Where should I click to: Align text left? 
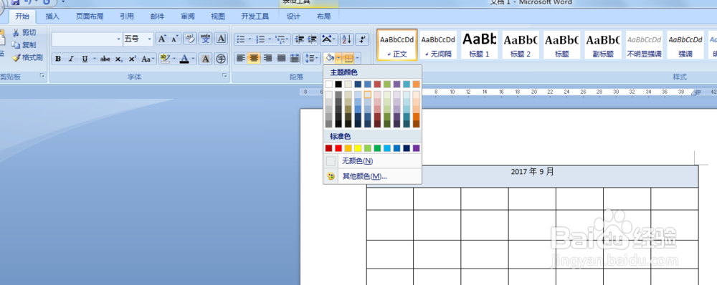click(240, 58)
